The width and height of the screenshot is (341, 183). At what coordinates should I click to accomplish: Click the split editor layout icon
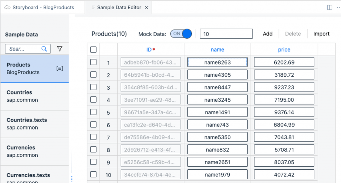(329, 8)
